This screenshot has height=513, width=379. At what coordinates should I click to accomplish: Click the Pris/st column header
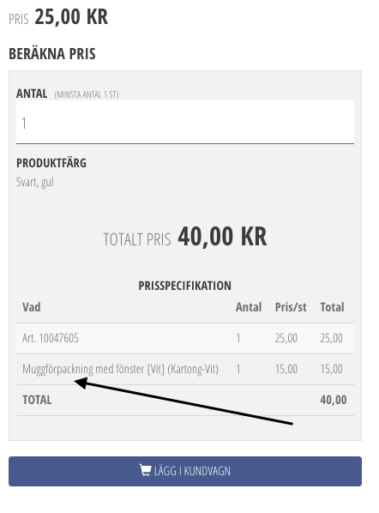tap(291, 307)
